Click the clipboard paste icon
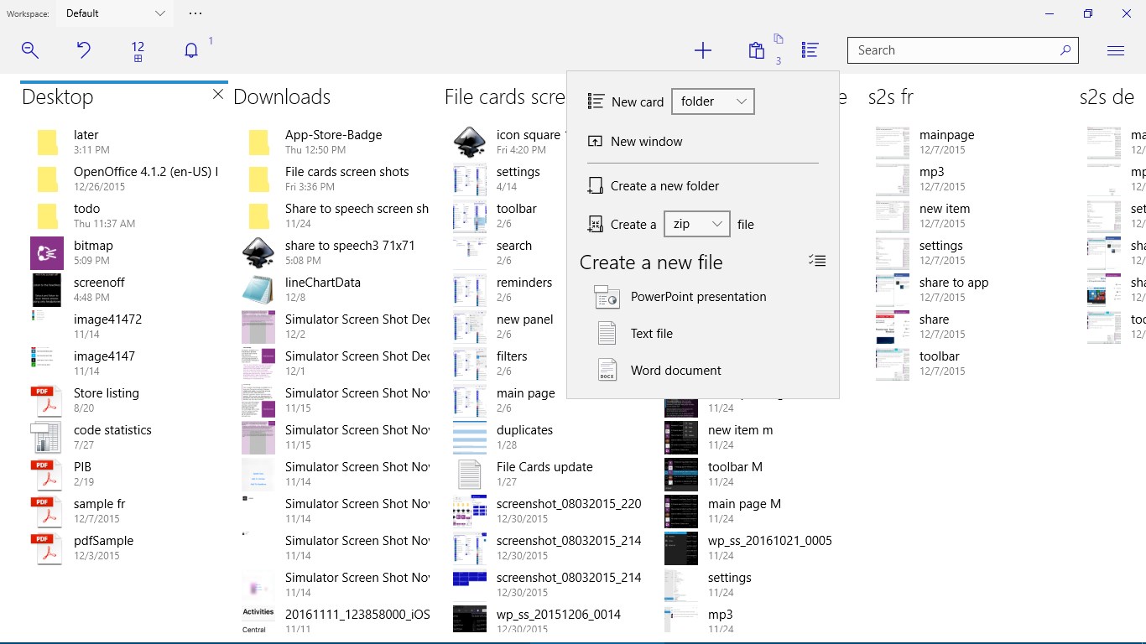This screenshot has height=644, width=1146. point(757,50)
